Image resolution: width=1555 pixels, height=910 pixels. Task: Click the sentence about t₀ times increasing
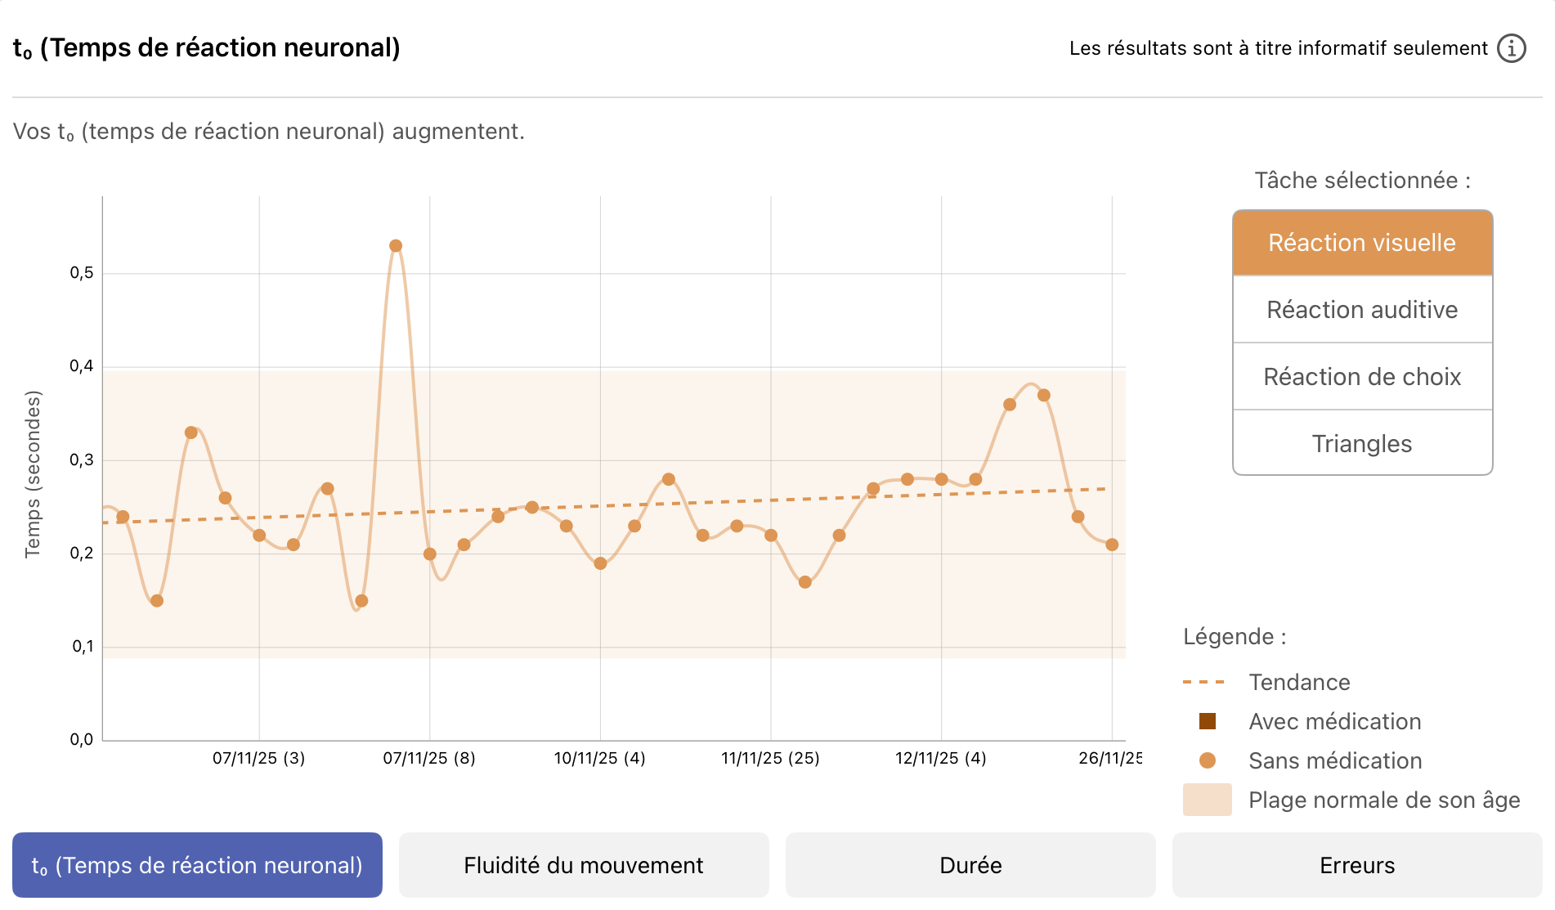269,132
